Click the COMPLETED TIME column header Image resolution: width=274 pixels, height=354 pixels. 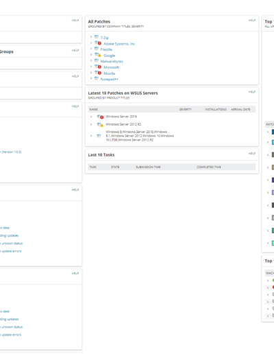209,167
